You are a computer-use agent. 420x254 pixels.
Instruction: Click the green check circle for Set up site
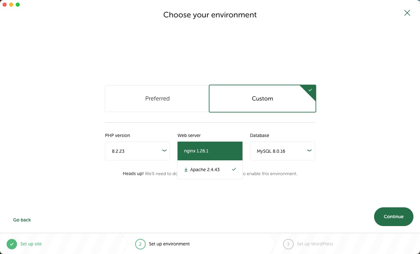click(x=12, y=244)
